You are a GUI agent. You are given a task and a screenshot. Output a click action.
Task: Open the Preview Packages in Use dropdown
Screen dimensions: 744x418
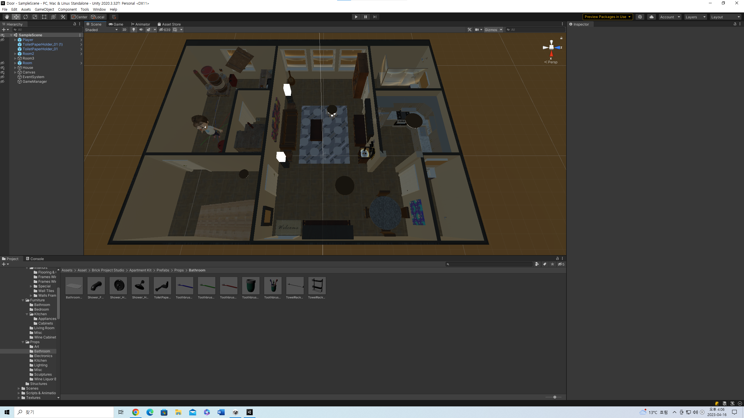[x=608, y=17]
